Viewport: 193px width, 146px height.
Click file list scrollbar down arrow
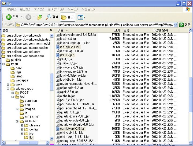tap(190, 143)
